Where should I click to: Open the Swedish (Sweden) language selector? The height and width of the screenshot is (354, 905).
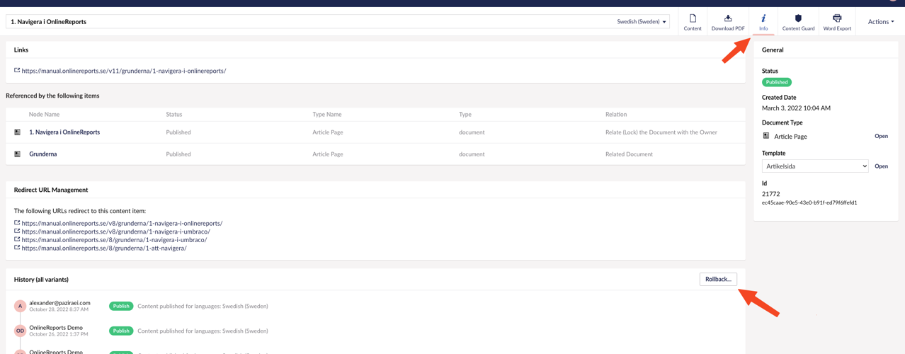641,22
